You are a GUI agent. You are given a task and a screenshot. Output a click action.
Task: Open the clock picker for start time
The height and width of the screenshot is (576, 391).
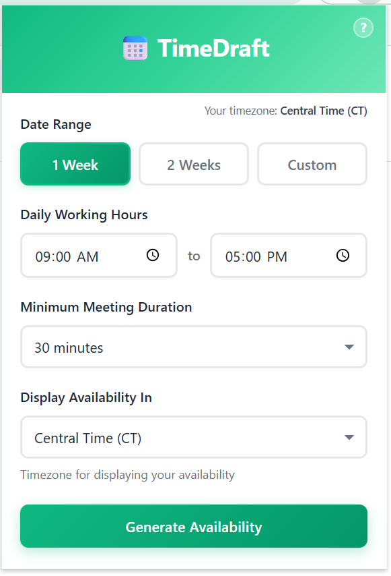[153, 256]
